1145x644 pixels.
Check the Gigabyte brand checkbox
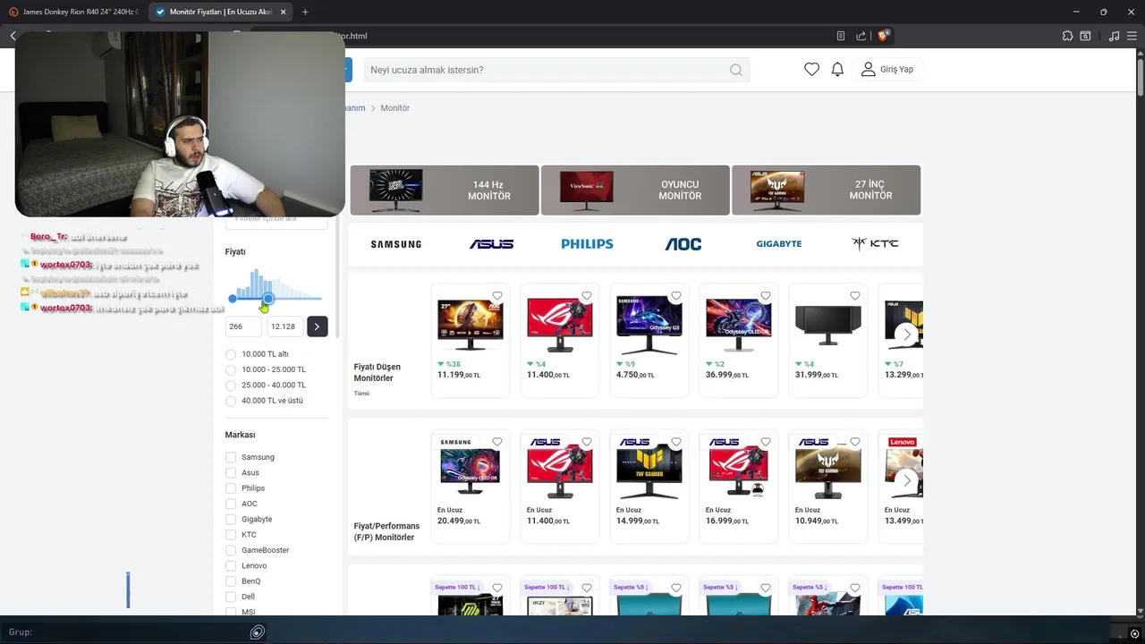[x=231, y=519]
